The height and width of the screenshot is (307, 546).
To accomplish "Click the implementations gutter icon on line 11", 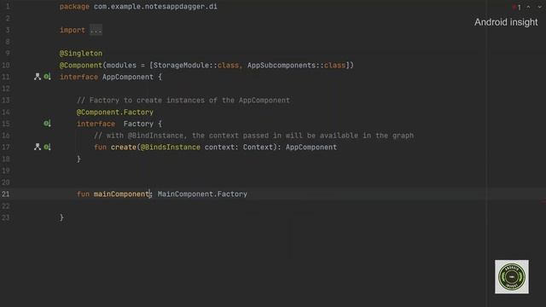I will point(38,77).
